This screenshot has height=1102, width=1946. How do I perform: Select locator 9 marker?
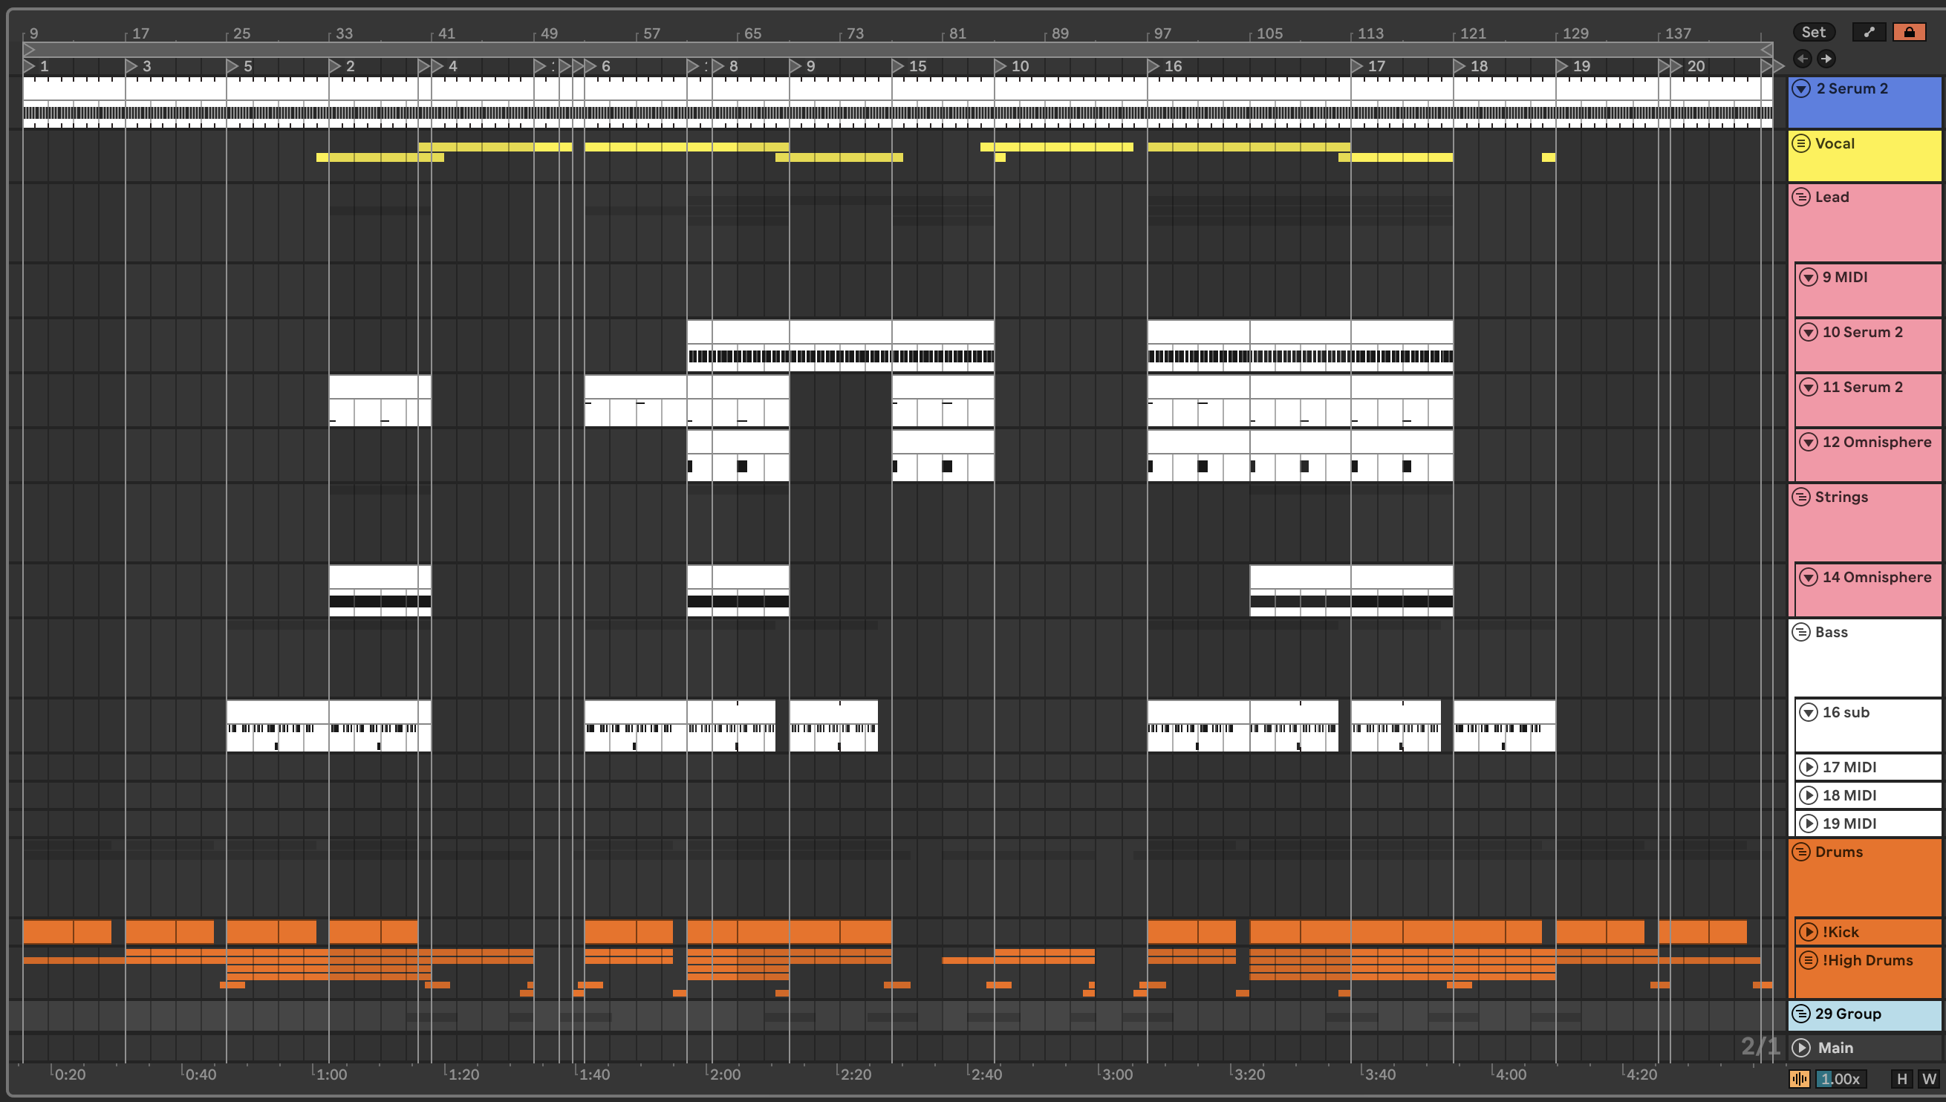coord(795,66)
